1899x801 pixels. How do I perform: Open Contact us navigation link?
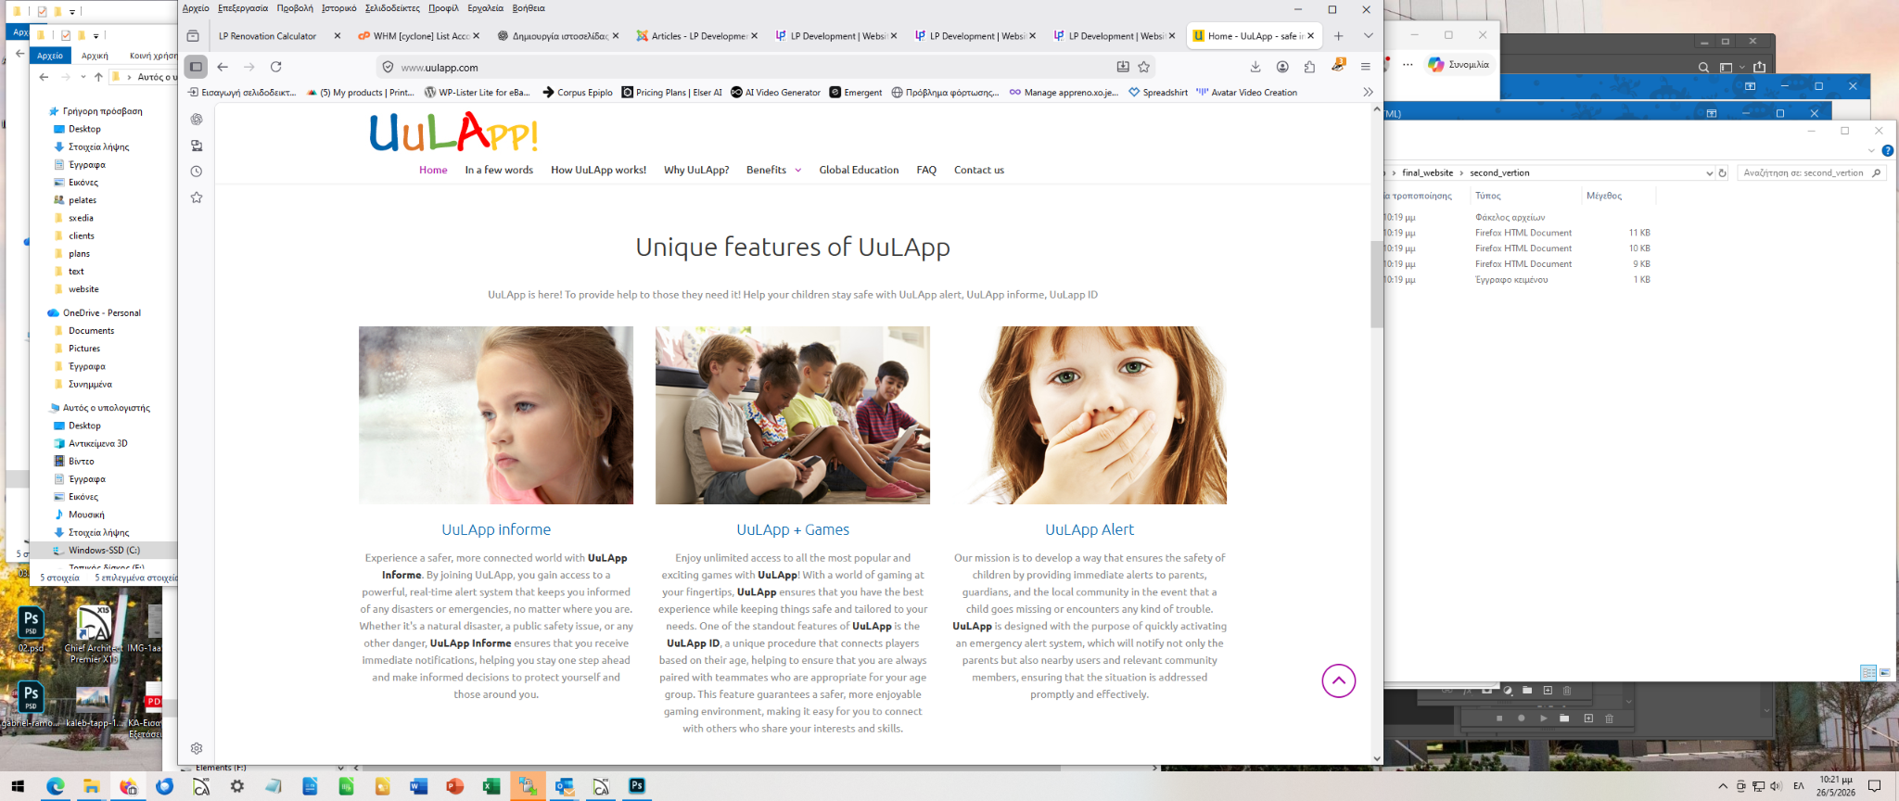click(x=979, y=171)
